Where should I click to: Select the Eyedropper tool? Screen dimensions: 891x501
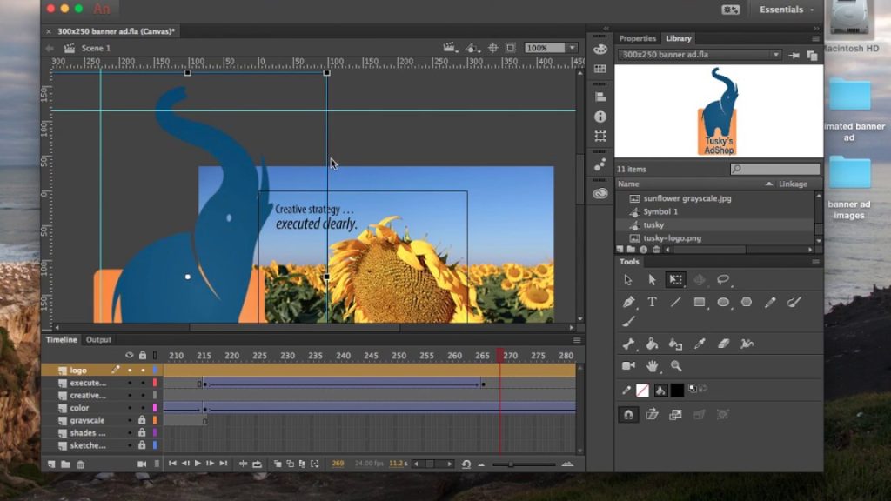699,344
